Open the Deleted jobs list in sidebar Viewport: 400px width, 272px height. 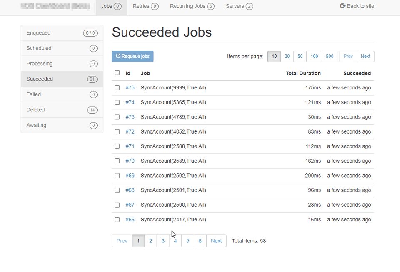click(62, 109)
